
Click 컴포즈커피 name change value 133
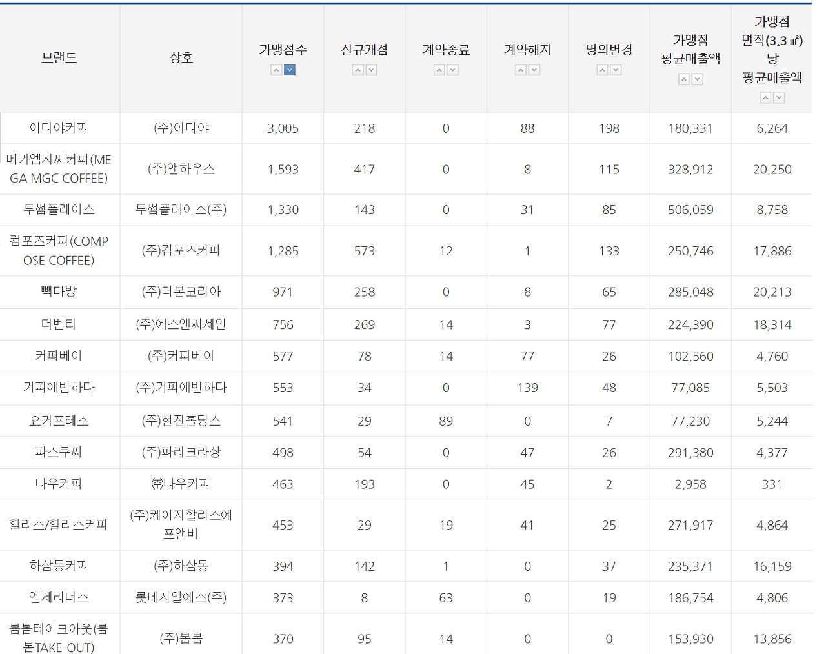coord(609,251)
